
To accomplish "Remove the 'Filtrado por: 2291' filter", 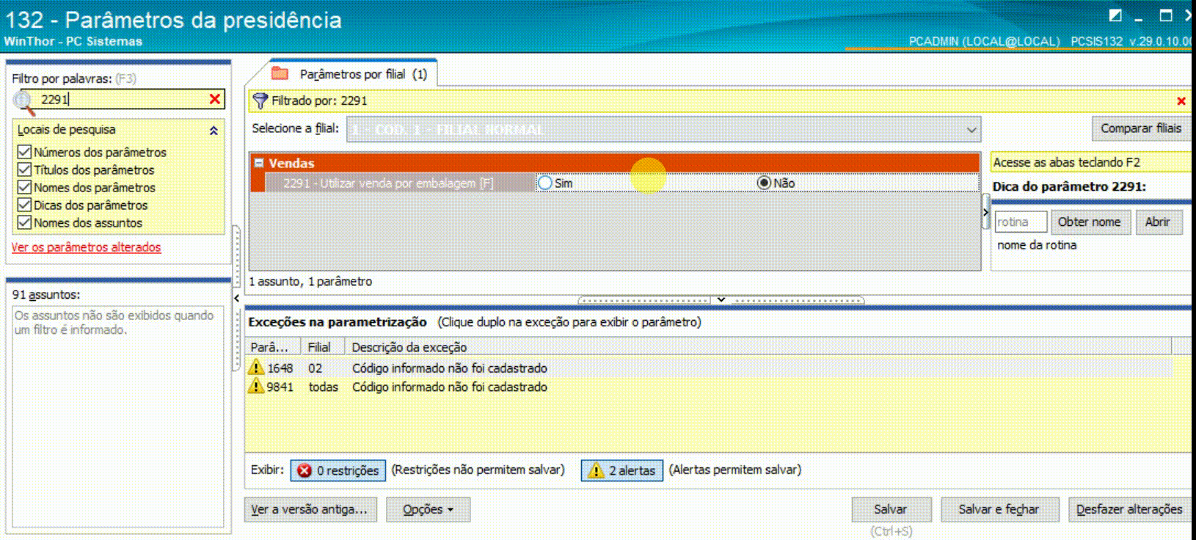I will pyautogui.click(x=1181, y=101).
